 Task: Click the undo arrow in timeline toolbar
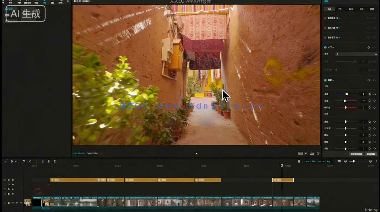click(x=24, y=161)
